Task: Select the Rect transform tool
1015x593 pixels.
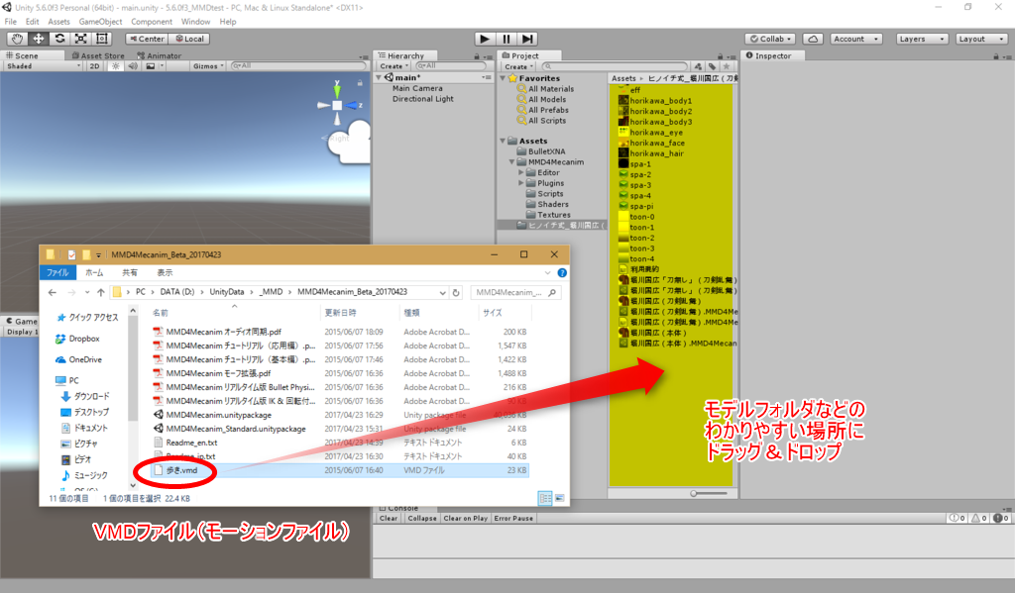Action: (102, 39)
